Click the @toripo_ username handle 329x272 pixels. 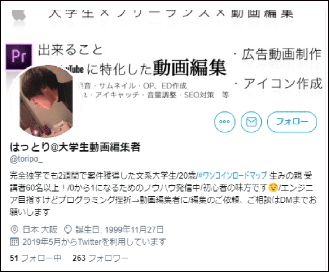[x=26, y=159]
